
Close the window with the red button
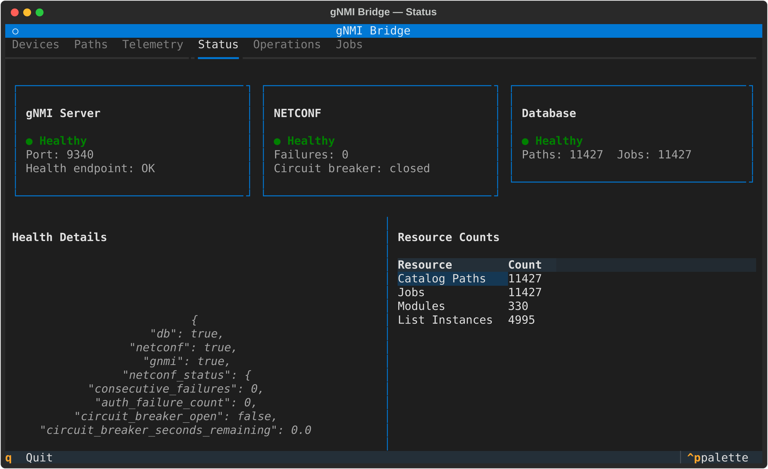click(15, 12)
